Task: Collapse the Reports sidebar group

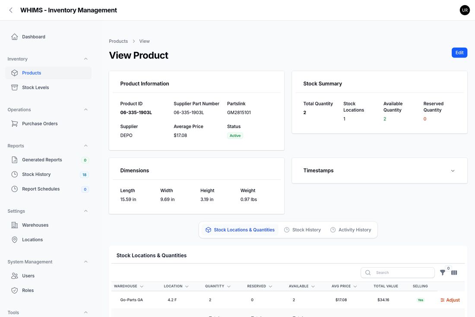Action: tap(86, 146)
